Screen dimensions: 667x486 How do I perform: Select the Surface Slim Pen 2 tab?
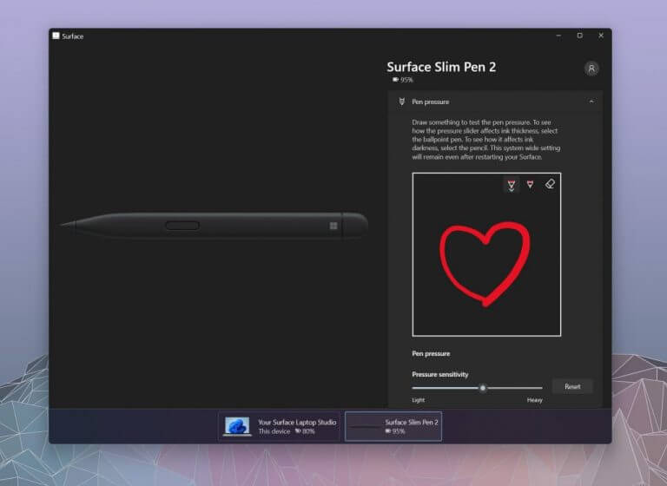(x=393, y=426)
